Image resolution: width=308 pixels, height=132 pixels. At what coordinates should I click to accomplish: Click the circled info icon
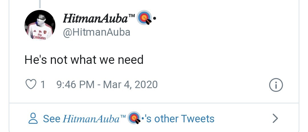pyautogui.click(x=276, y=85)
